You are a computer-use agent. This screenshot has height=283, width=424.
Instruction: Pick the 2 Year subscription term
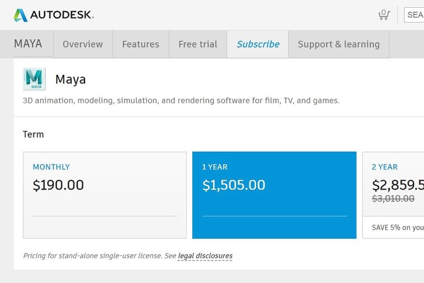tap(393, 187)
